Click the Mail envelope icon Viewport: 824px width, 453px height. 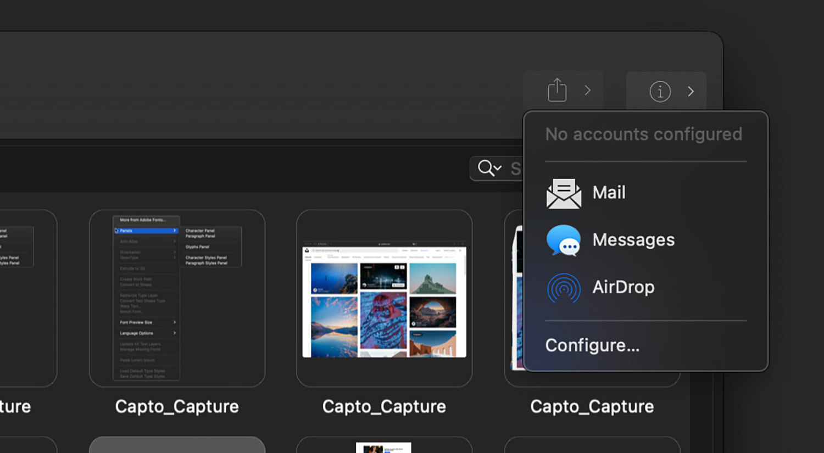[x=564, y=193]
